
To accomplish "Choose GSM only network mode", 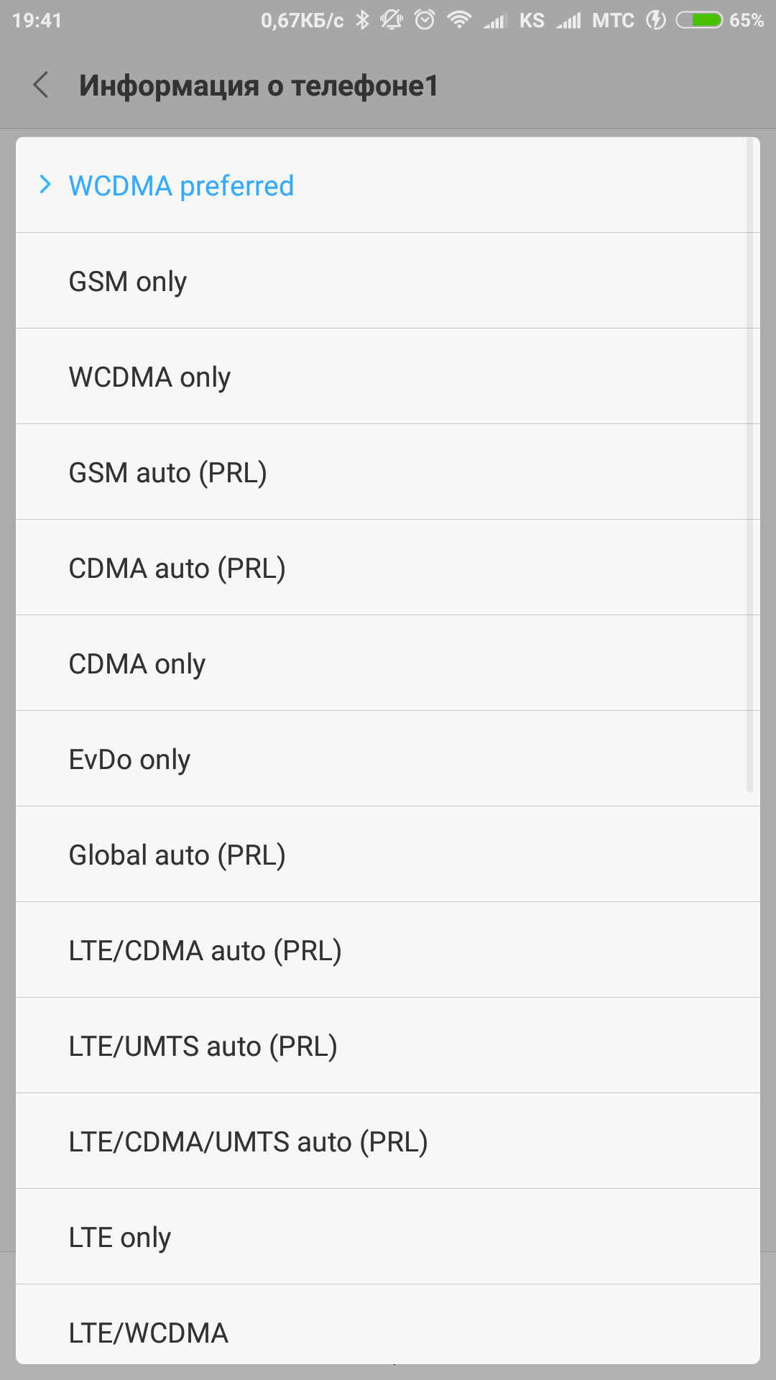I will [x=128, y=281].
